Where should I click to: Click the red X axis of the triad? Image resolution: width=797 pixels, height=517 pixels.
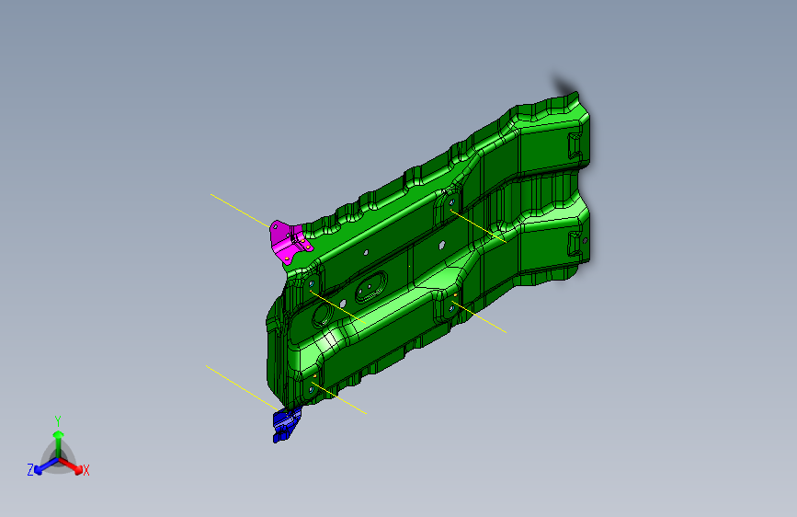[x=71, y=465]
